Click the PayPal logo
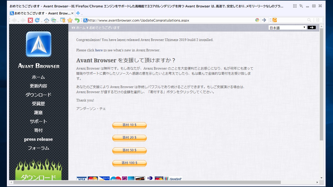Image resolution: width=333 pixels, height=187 pixels. coord(176,179)
